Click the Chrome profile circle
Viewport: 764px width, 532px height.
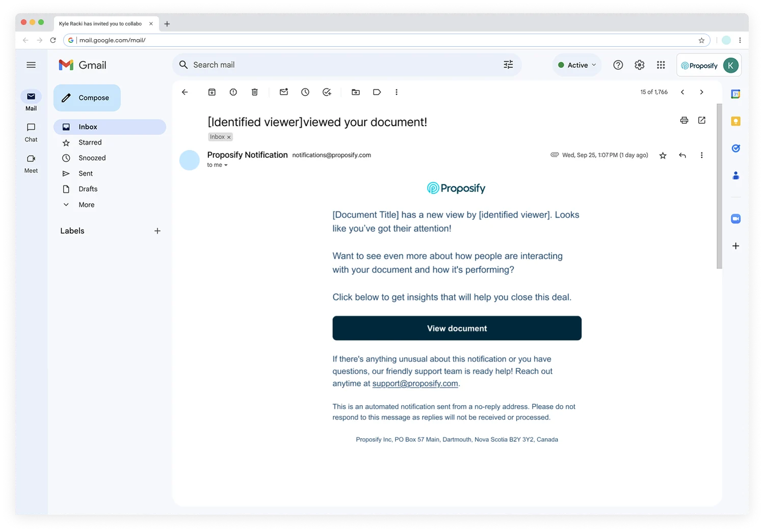pyautogui.click(x=726, y=40)
